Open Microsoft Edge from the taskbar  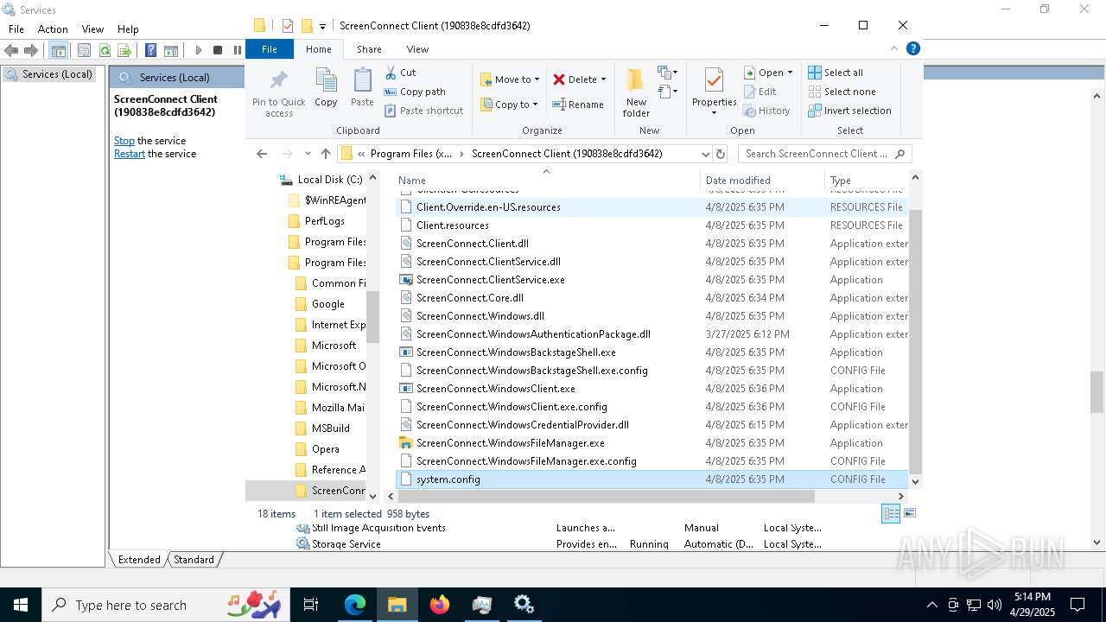pyautogui.click(x=355, y=605)
